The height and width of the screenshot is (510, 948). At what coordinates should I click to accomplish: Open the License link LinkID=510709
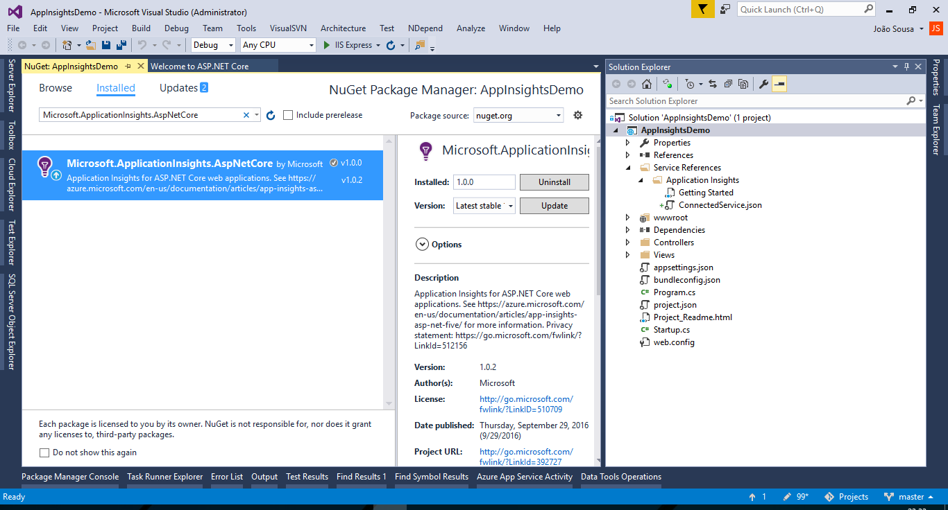[526, 405]
